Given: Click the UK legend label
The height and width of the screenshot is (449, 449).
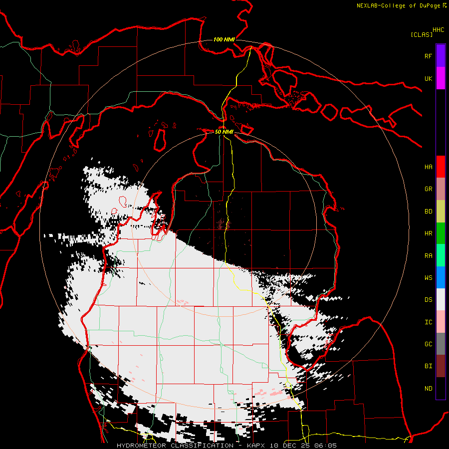Looking at the screenshot, I should (428, 78).
